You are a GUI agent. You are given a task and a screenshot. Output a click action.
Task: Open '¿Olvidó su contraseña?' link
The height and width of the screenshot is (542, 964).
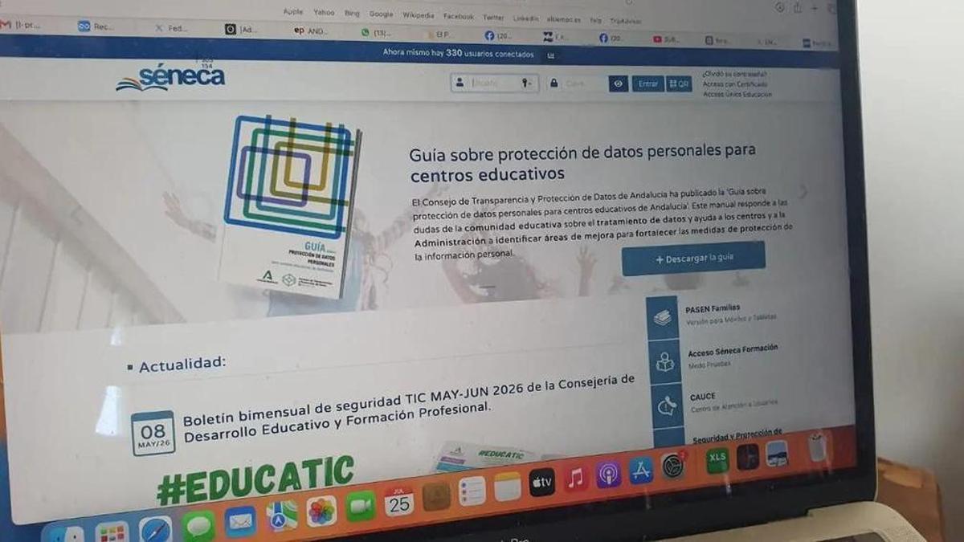[x=734, y=74]
